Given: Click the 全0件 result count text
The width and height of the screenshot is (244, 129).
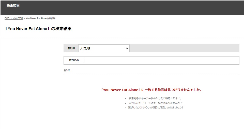Looking at the screenshot, I should [67, 70].
